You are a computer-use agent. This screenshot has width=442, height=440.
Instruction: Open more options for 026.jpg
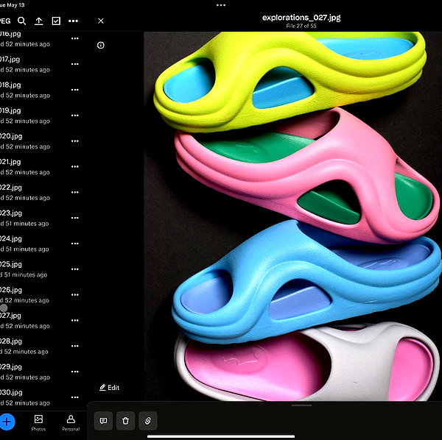click(x=75, y=294)
